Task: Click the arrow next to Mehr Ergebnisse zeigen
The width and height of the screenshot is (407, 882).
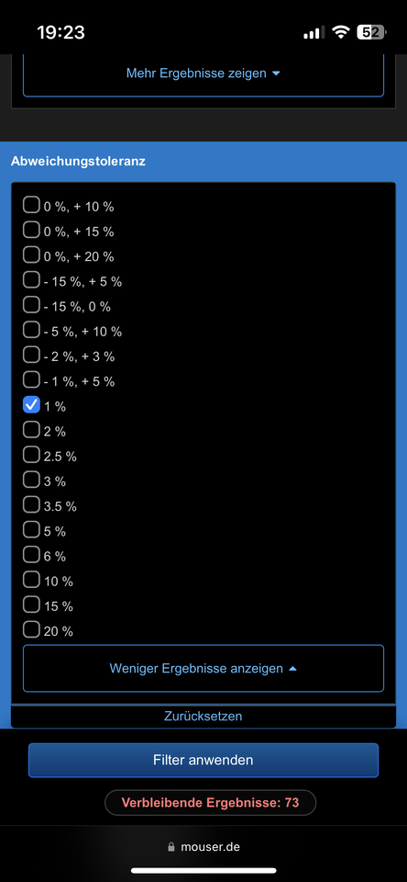Action: tap(276, 74)
